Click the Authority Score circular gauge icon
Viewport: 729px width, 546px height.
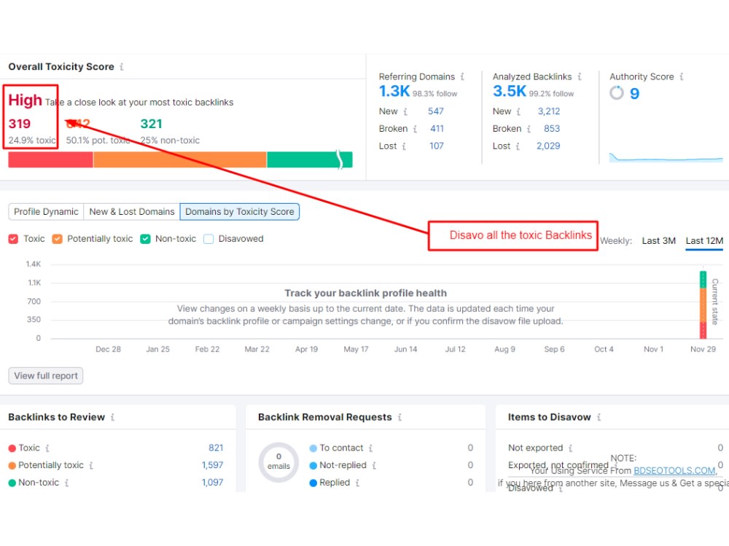617,93
